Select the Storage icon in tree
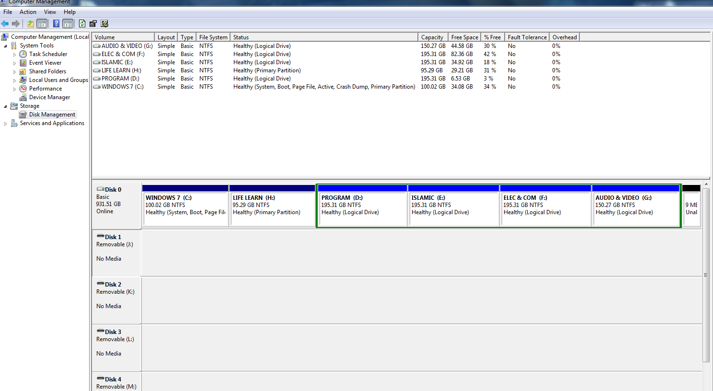The image size is (713, 391). point(14,106)
